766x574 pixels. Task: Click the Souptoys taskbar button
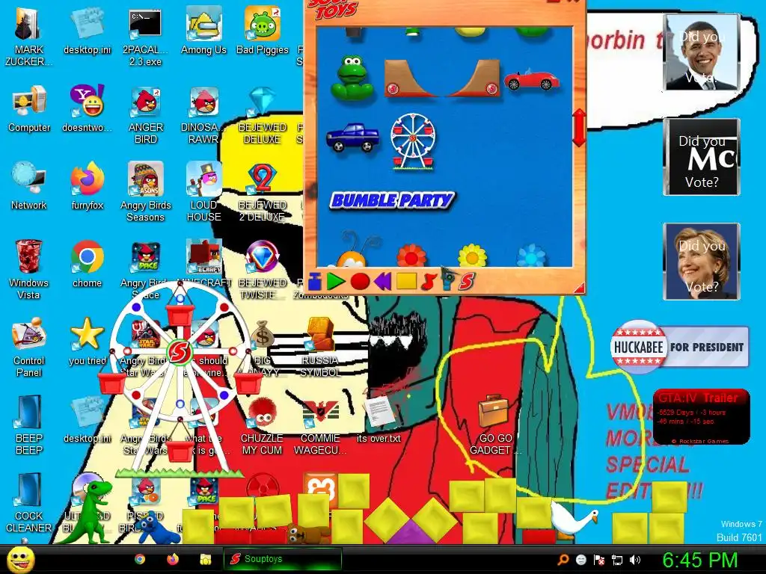[282, 559]
